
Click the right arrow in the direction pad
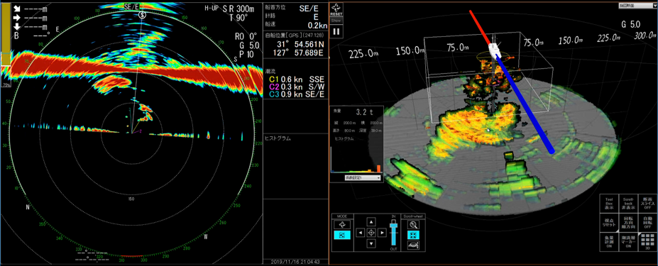click(x=381, y=233)
